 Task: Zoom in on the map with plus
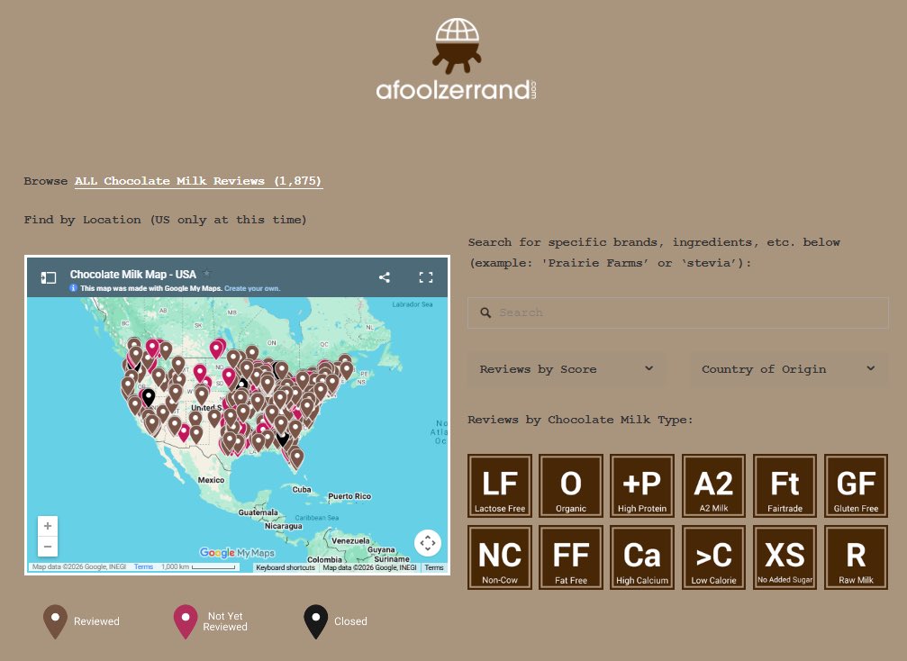coord(48,526)
